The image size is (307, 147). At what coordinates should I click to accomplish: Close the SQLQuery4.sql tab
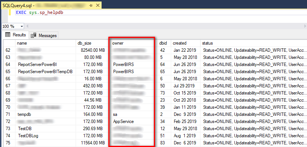coord(98,6)
